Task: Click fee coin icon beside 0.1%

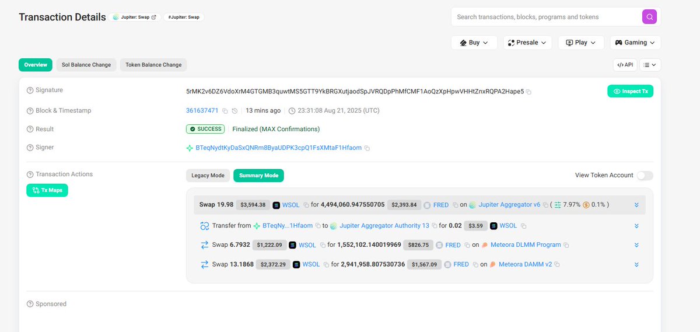Action: 586,205
